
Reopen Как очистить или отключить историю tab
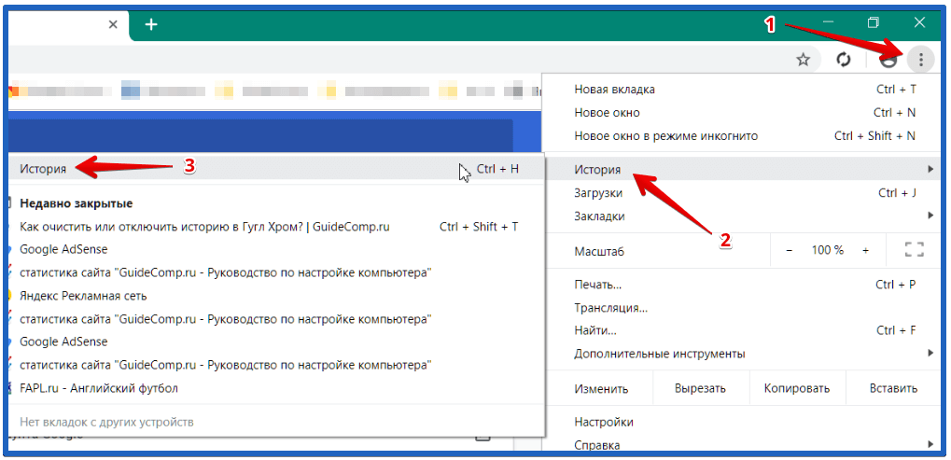276,227
